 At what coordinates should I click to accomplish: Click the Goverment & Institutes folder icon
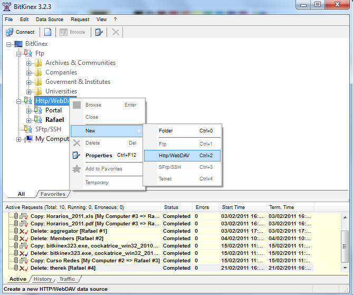pos(39,82)
